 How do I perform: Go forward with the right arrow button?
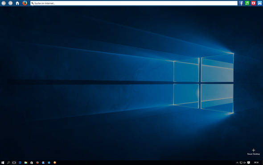[x=10, y=3]
